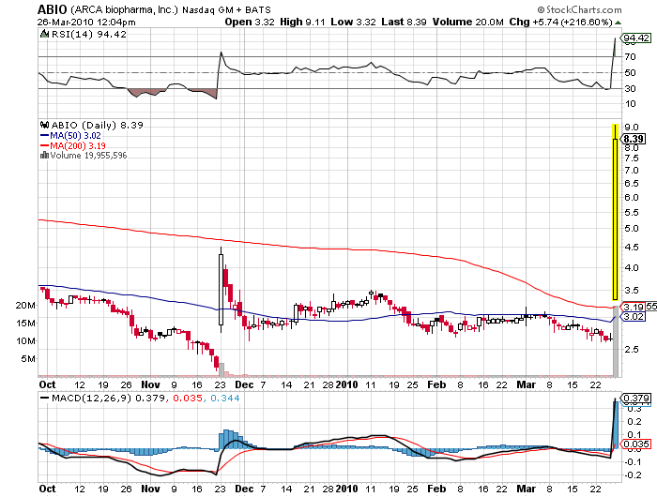Click the 20M volume axis label
Viewport: 657px width, 497px height.
tap(25, 306)
